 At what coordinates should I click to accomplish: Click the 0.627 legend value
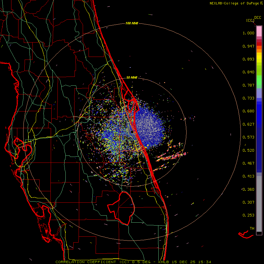(x=248, y=124)
